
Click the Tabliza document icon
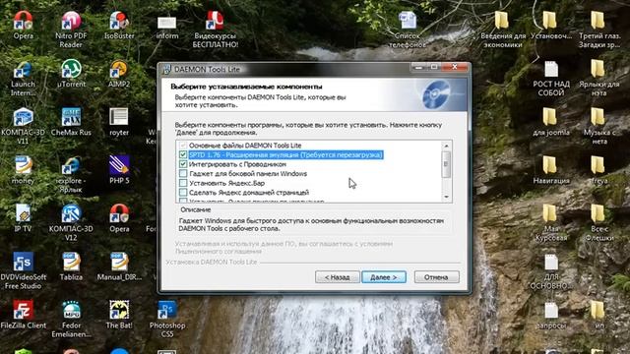click(71, 266)
